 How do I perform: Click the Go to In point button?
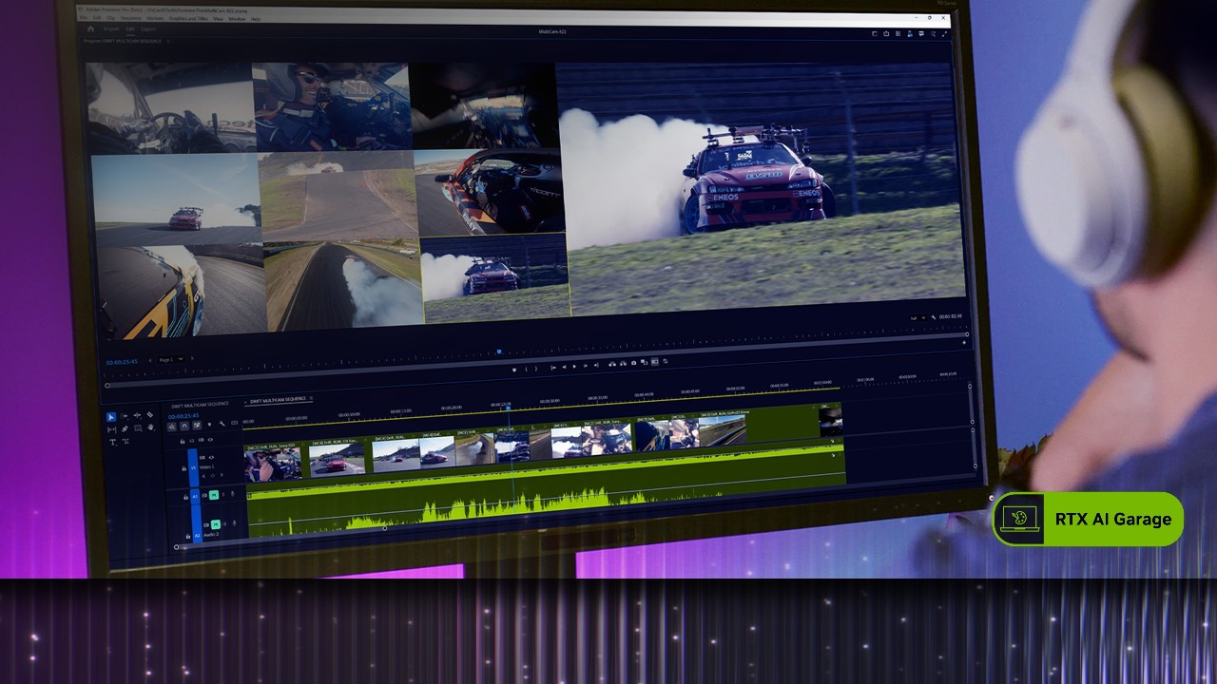tap(553, 368)
